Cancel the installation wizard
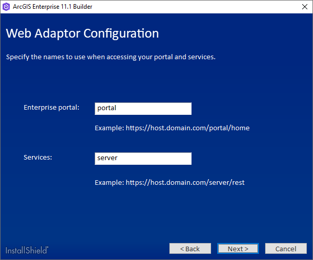 point(286,249)
